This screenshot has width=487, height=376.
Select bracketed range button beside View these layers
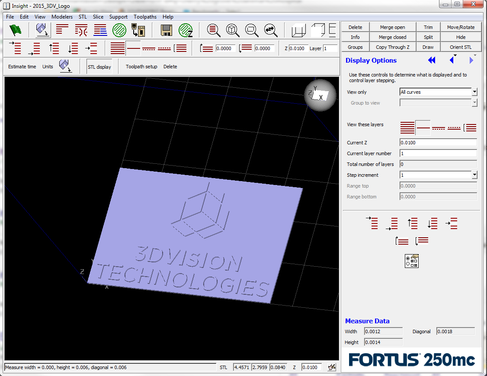tap(470, 128)
